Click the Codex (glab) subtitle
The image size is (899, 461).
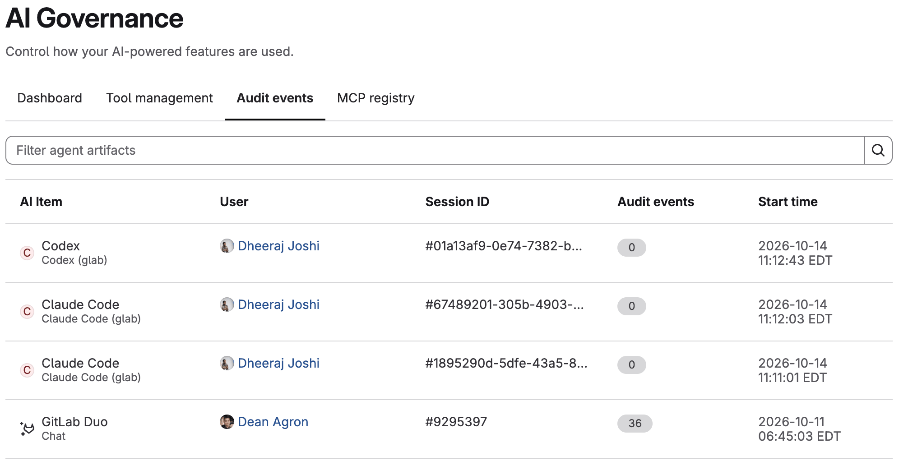click(x=74, y=260)
